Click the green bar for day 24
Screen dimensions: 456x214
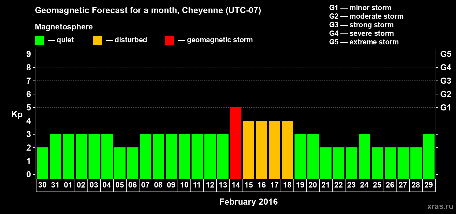click(365, 156)
